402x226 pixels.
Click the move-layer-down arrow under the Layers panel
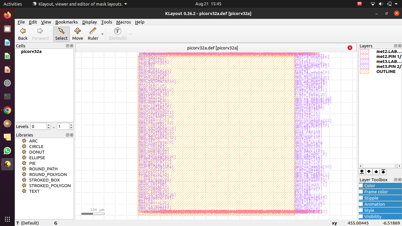369,172
